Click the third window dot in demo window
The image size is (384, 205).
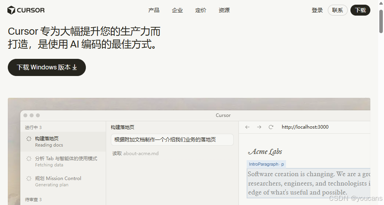(x=38, y=115)
